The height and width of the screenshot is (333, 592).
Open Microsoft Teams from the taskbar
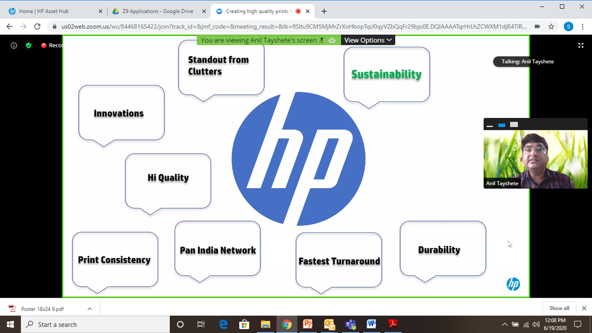coord(350,324)
